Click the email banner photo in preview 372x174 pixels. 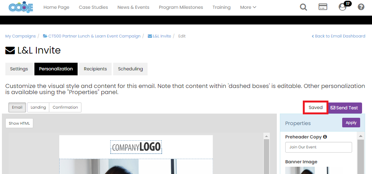point(136,166)
